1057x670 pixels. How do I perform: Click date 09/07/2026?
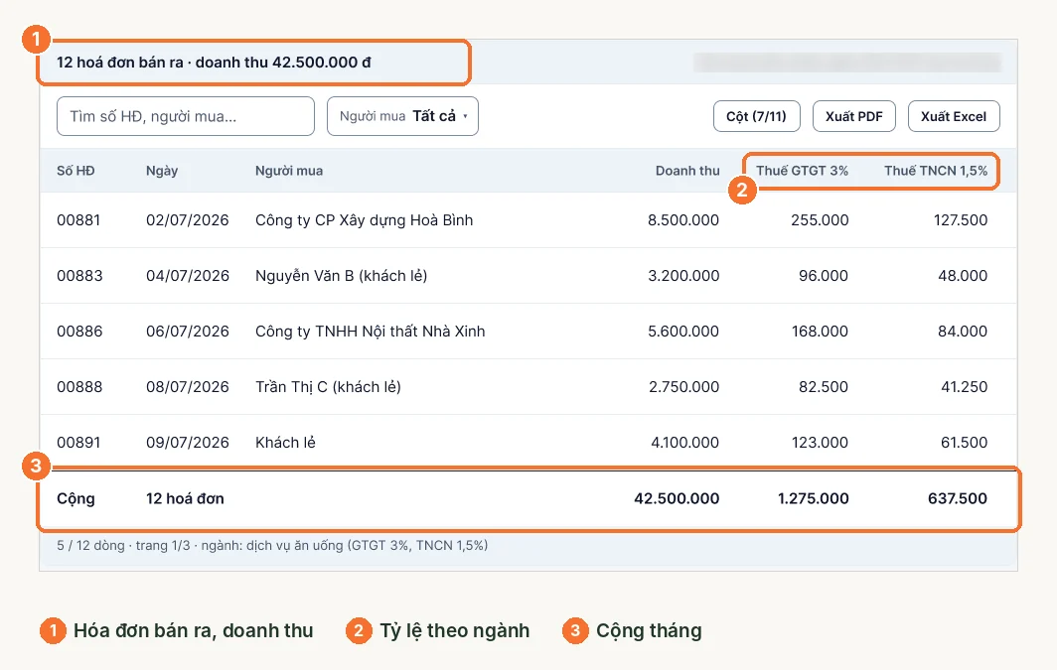click(188, 443)
